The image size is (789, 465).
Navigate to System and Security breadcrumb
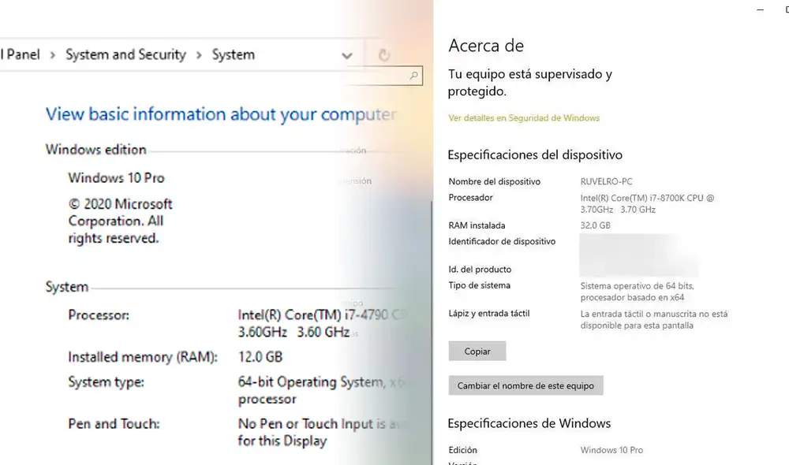click(x=125, y=54)
